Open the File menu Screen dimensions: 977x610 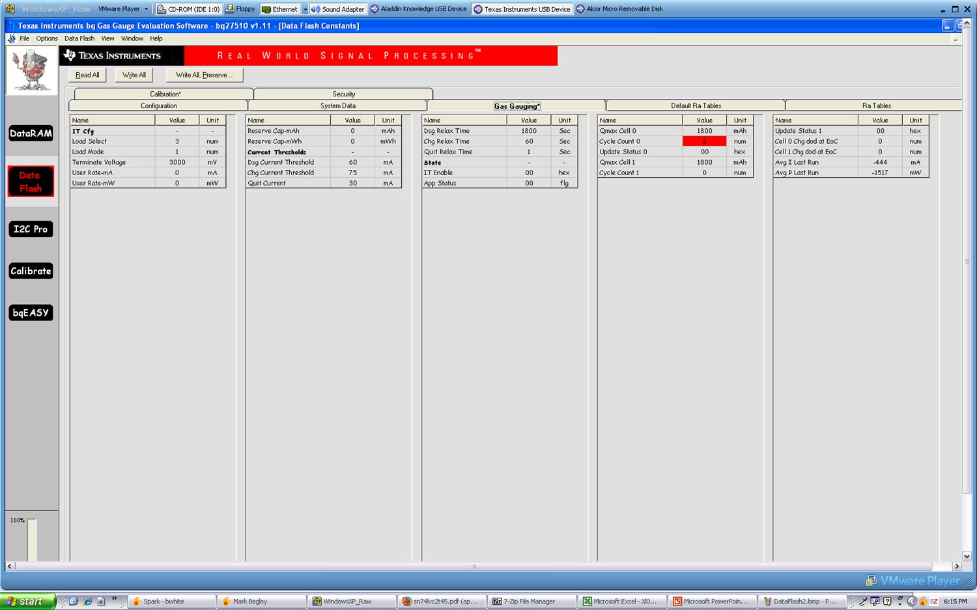tap(24, 38)
